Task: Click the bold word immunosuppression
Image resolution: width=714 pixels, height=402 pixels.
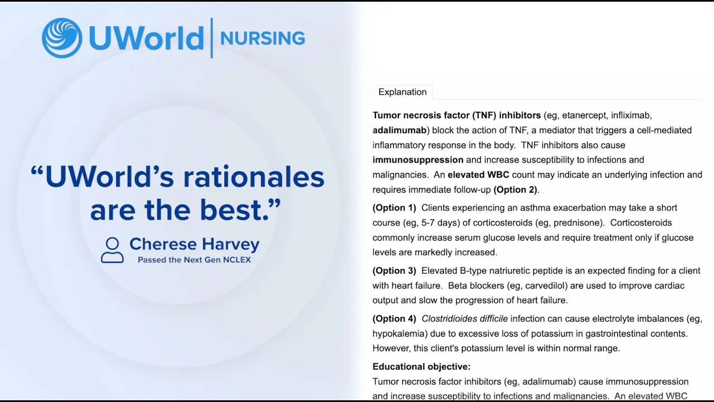Action: 418,160
